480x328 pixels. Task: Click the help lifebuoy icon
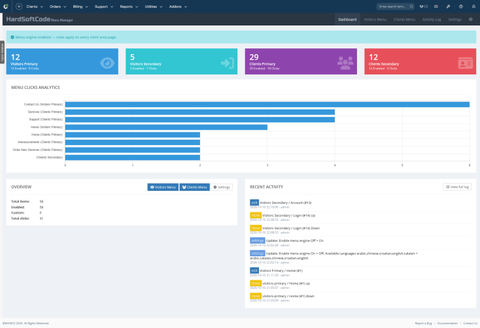[461, 7]
